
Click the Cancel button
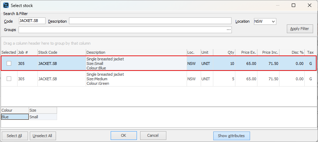point(153,135)
